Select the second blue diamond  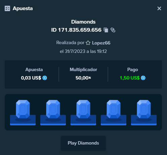tap(53, 109)
